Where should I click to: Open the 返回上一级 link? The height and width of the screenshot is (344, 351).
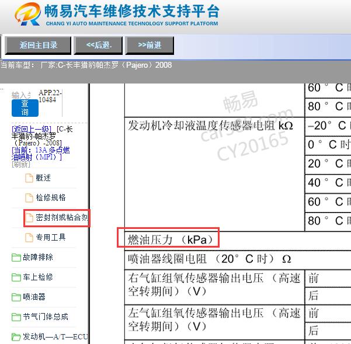click(x=31, y=129)
